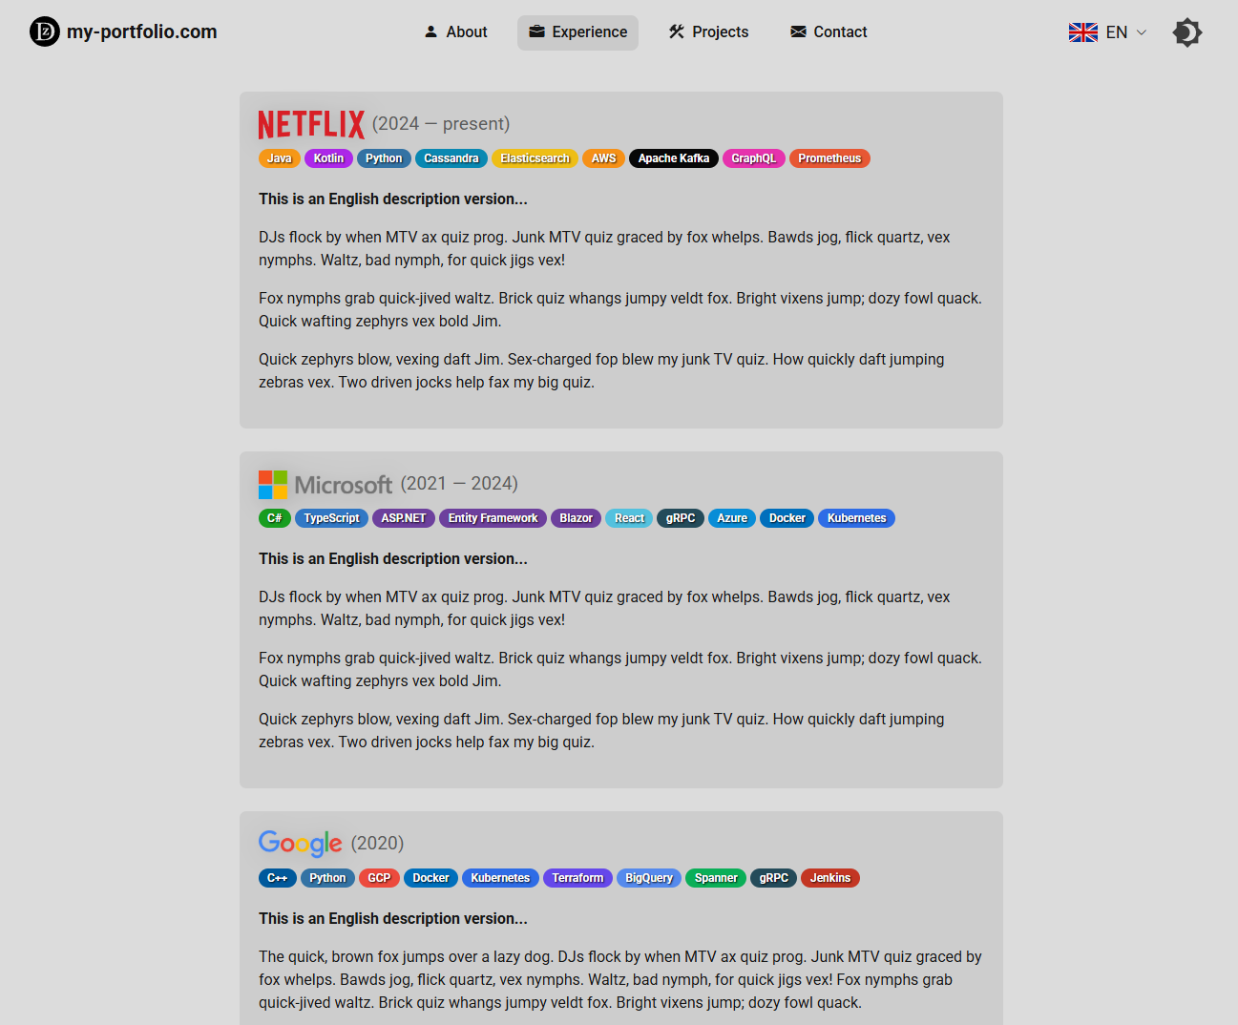Screen dimensions: 1238x1025
Task: Click the Netflix company logo
Action: pos(311,124)
